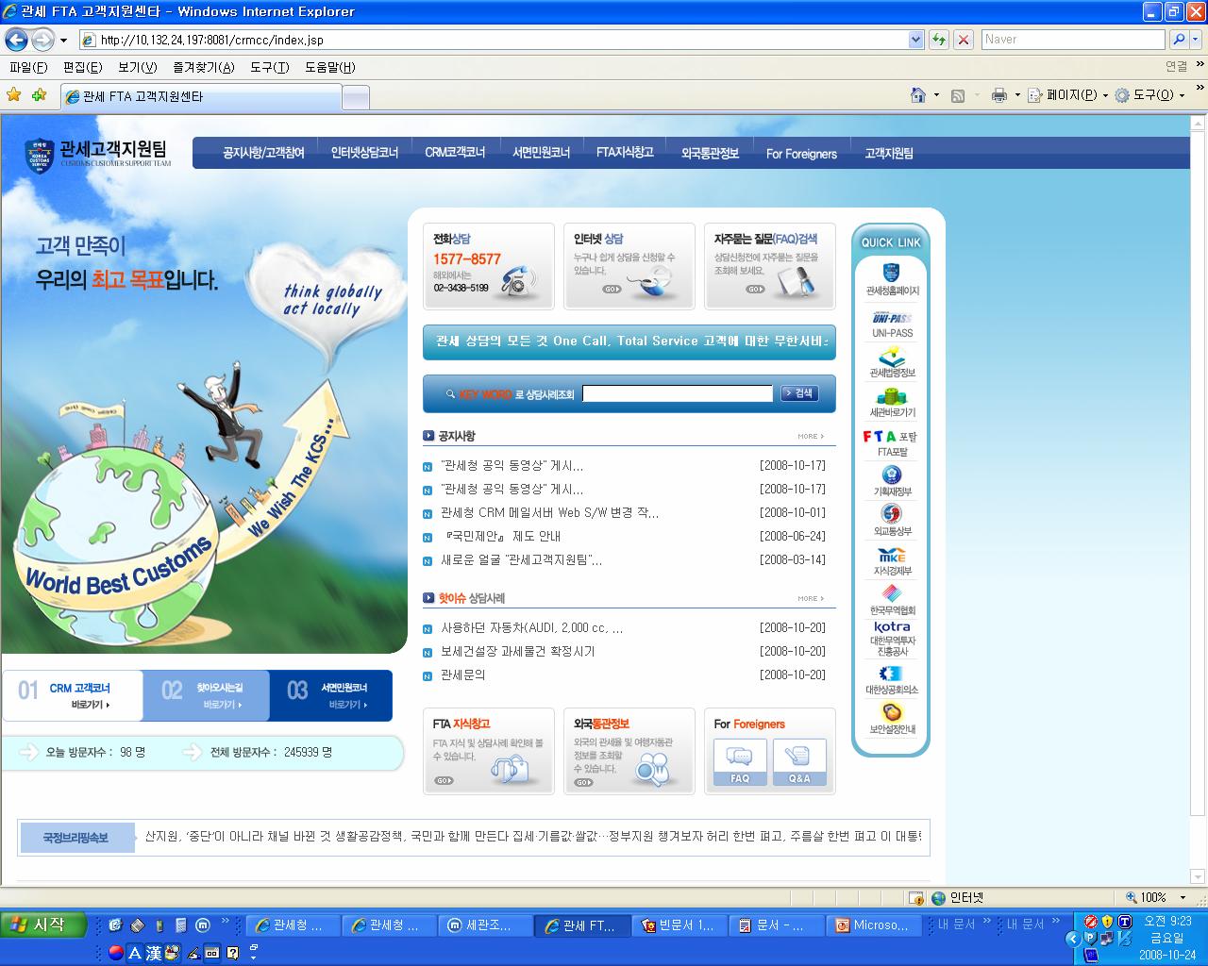
Task: Click FAQ icon under For Foreigners
Action: 740,762
